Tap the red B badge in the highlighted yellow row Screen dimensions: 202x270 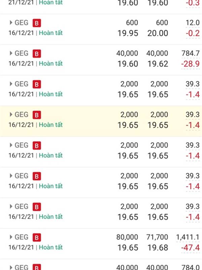(x=37, y=115)
